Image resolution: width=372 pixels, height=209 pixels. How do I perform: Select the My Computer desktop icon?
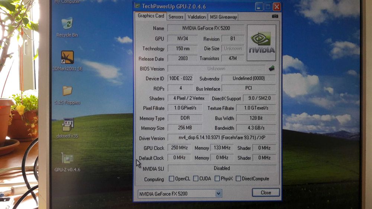(67, 1)
